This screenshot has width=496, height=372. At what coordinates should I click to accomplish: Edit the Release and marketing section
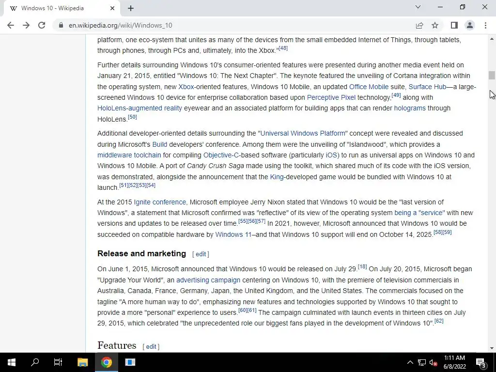click(x=201, y=254)
